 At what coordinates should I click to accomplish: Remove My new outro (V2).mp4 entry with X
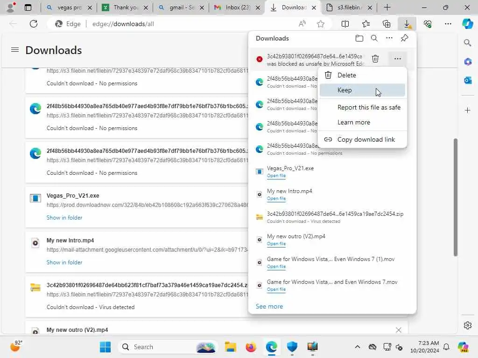click(x=399, y=330)
